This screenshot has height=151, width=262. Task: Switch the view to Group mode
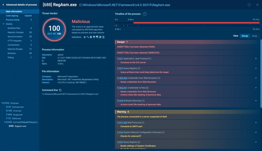[245, 36]
